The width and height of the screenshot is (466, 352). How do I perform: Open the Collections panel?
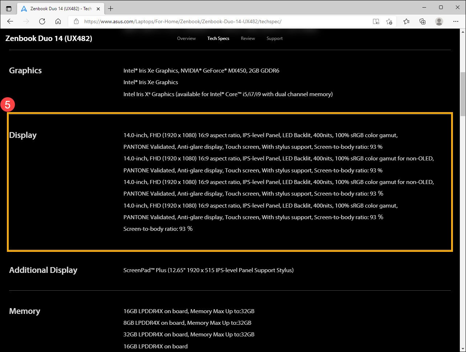[x=422, y=21]
